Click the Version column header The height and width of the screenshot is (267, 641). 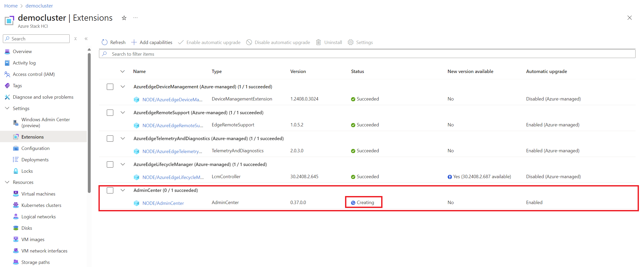coord(298,71)
